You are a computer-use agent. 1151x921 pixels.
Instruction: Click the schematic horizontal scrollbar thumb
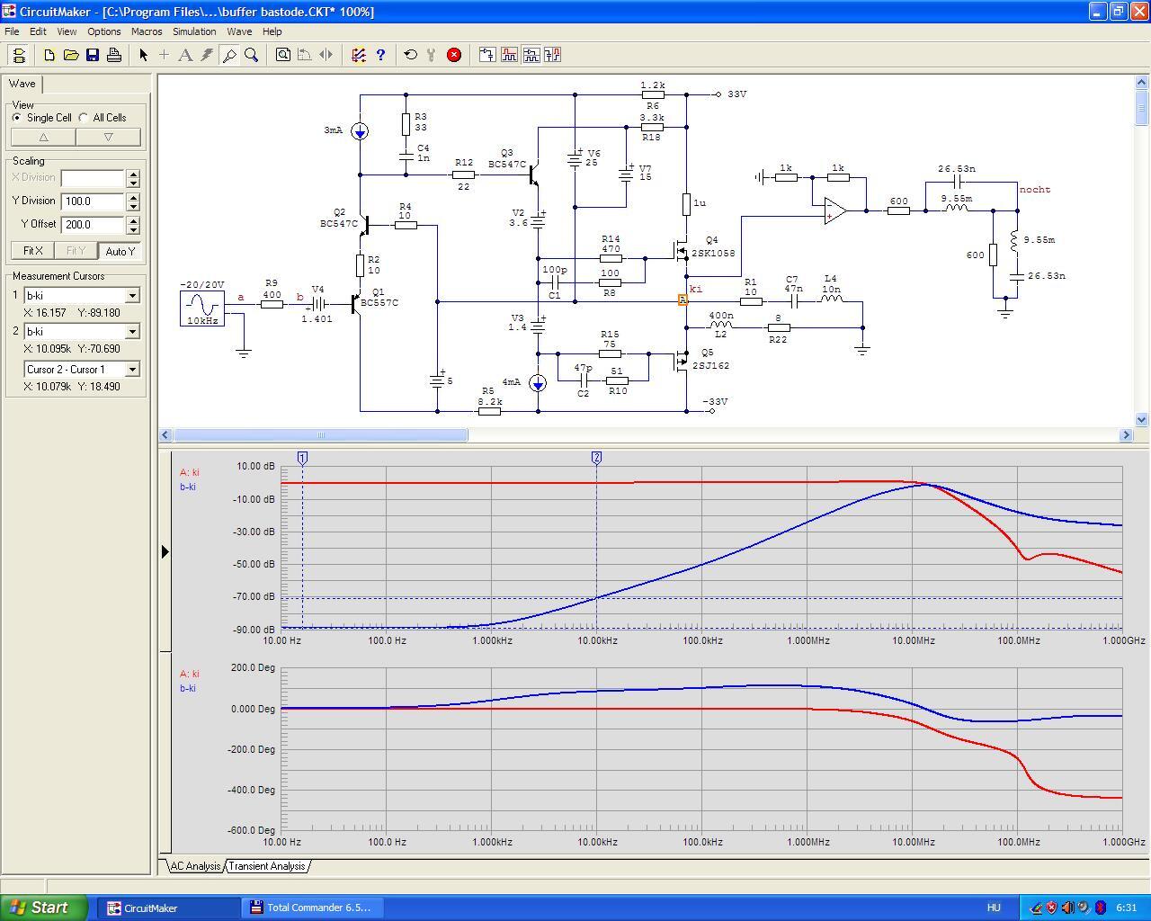pyautogui.click(x=320, y=435)
